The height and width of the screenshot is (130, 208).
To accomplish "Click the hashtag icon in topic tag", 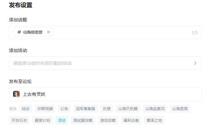I will tap(19, 32).
